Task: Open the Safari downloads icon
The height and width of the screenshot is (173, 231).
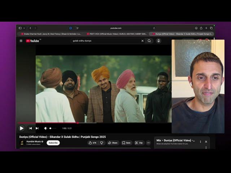Action: click(196, 28)
